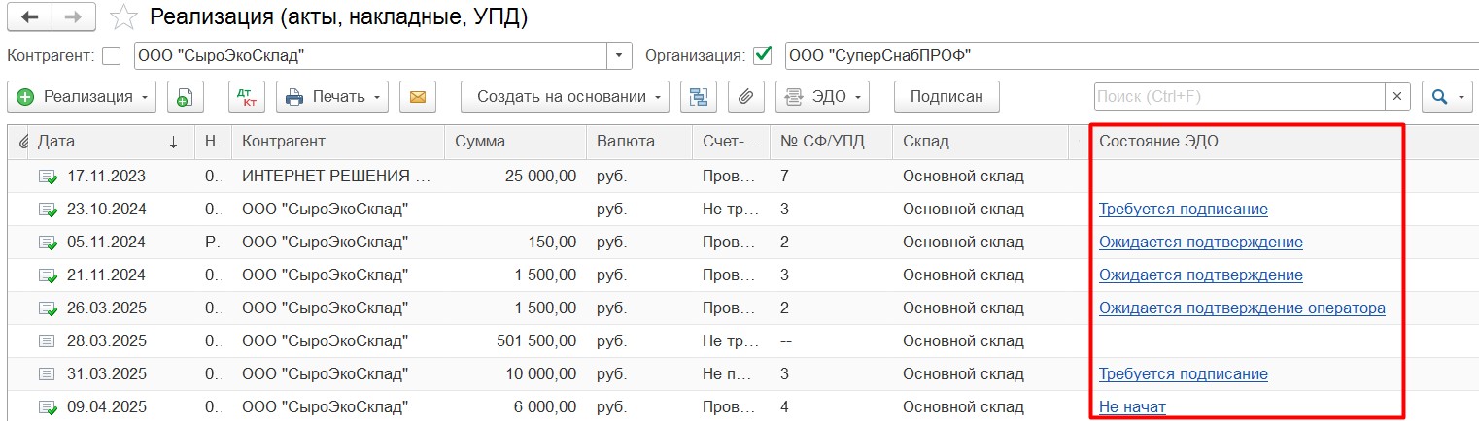This screenshot has width=1479, height=421.
Task: Open the related documents structure icon
Action: (x=698, y=96)
